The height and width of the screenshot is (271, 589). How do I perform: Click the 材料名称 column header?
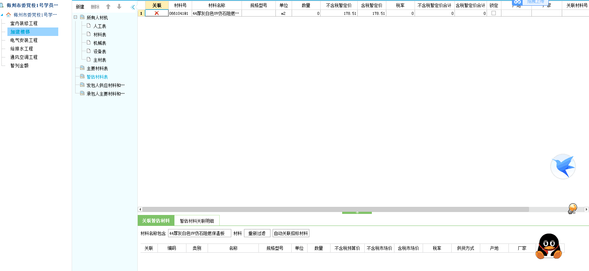217,5
